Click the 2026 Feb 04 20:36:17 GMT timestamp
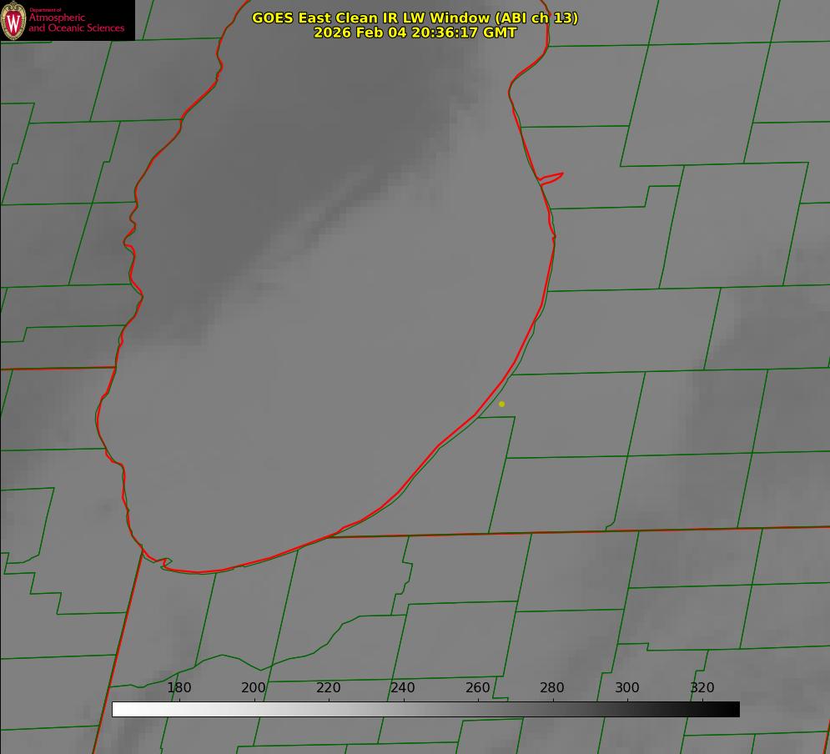830x754 pixels. tap(415, 33)
